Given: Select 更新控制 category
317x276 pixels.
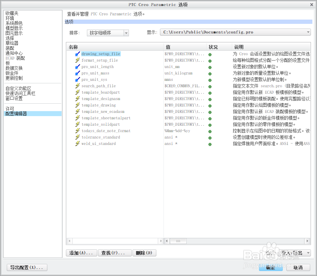Looking at the screenshot, I should (x=14, y=78).
